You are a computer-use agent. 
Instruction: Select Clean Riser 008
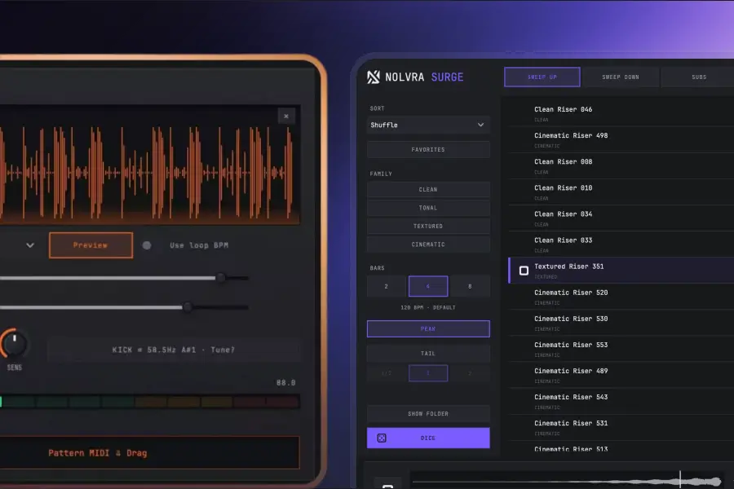621,165
